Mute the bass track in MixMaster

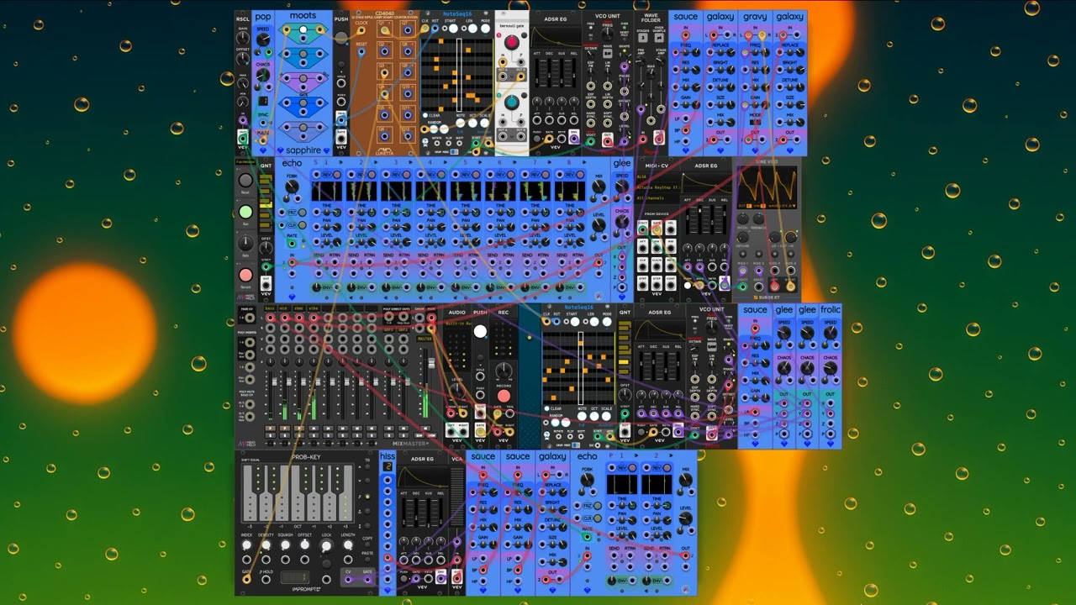[x=271, y=430]
